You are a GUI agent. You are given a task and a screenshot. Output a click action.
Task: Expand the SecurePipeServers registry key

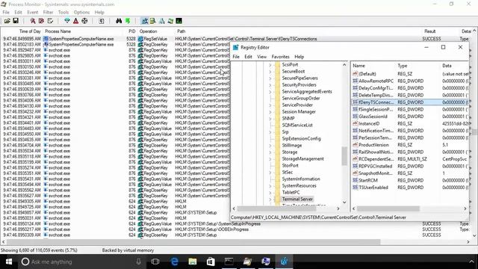pos(270,78)
